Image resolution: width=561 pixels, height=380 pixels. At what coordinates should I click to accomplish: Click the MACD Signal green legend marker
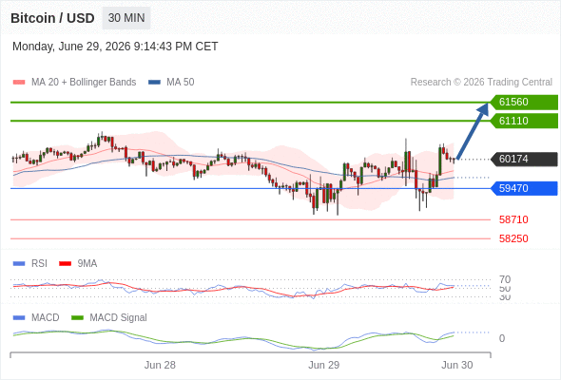click(77, 318)
